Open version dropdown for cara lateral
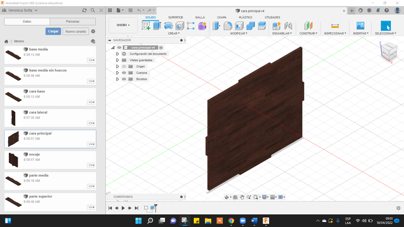This screenshot has height=227, width=404. [91, 123]
